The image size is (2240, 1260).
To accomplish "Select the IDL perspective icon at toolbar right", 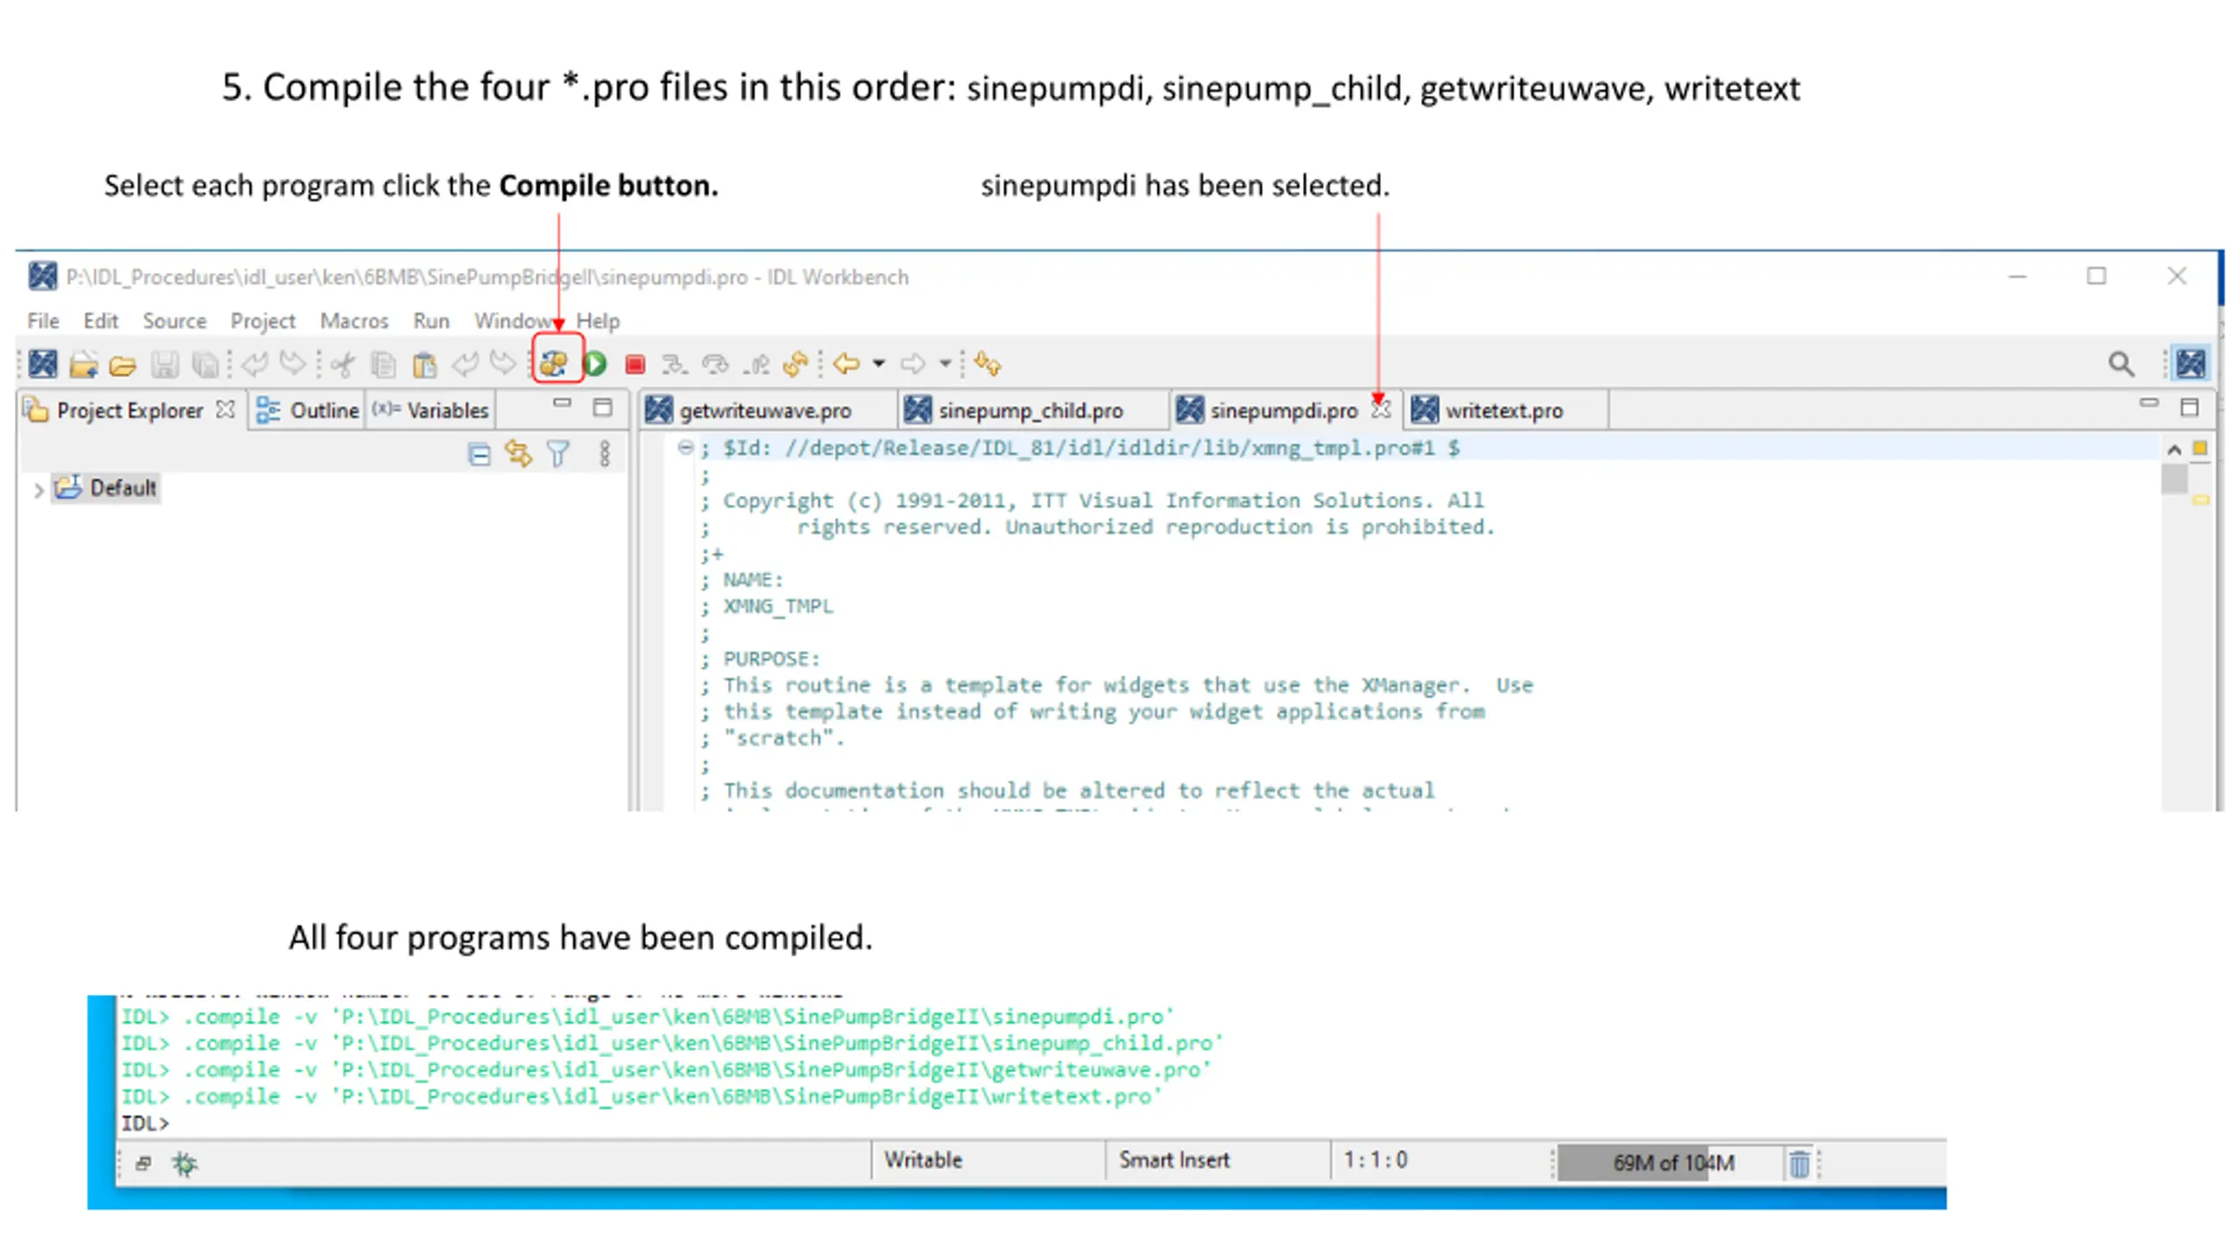I will [2191, 363].
